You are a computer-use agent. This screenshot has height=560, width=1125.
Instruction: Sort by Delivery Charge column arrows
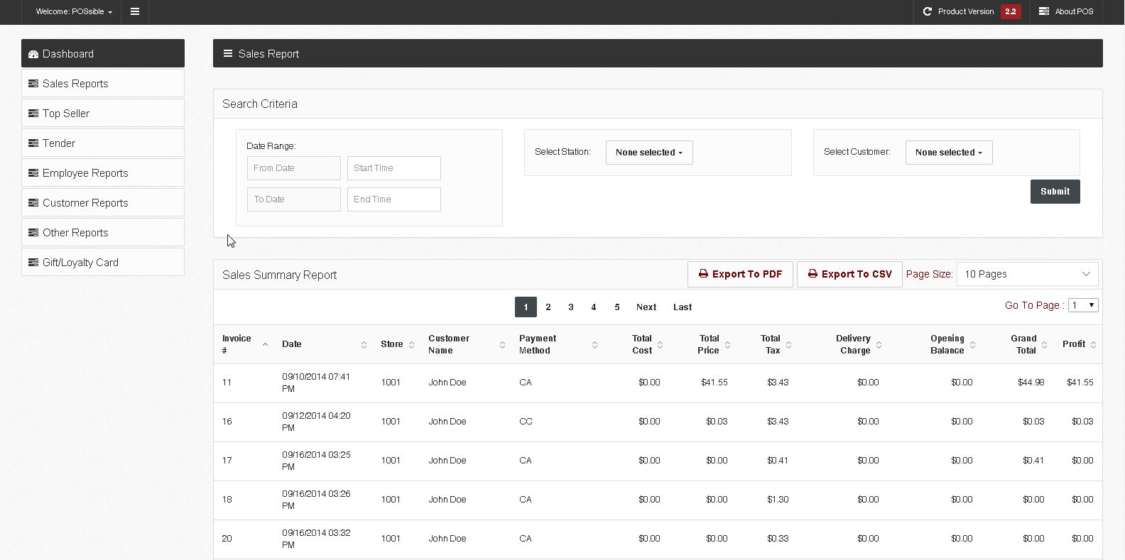(x=879, y=345)
